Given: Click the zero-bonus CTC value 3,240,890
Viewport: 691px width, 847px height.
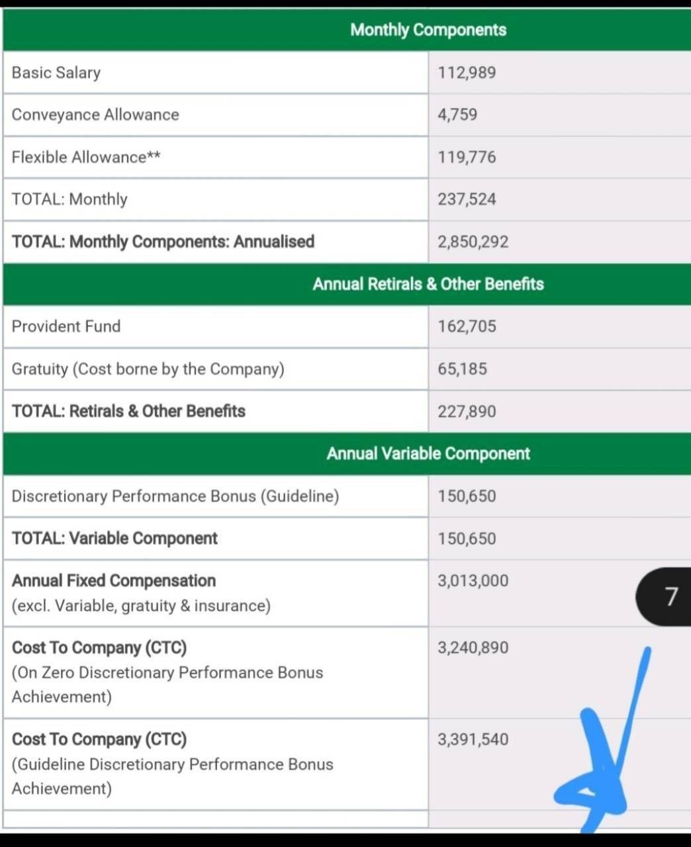Looking at the screenshot, I should (473, 647).
